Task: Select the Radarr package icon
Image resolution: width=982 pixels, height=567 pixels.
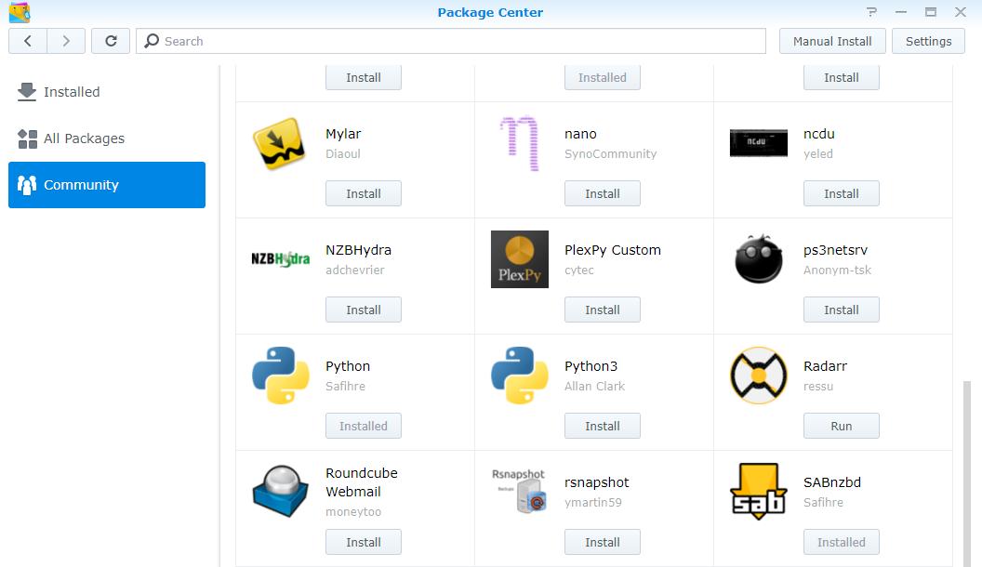Action: click(x=758, y=376)
